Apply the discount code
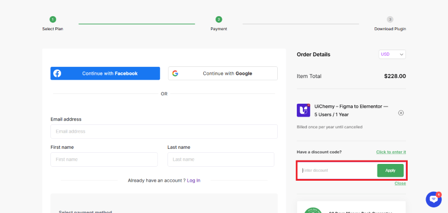Viewport: 448px width, 213px height. (390, 170)
